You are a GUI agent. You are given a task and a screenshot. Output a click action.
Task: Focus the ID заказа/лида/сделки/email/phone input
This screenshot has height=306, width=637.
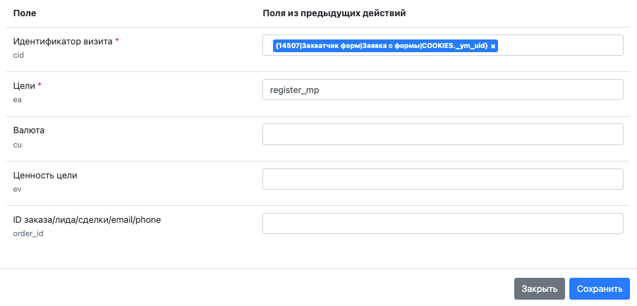tap(443, 224)
